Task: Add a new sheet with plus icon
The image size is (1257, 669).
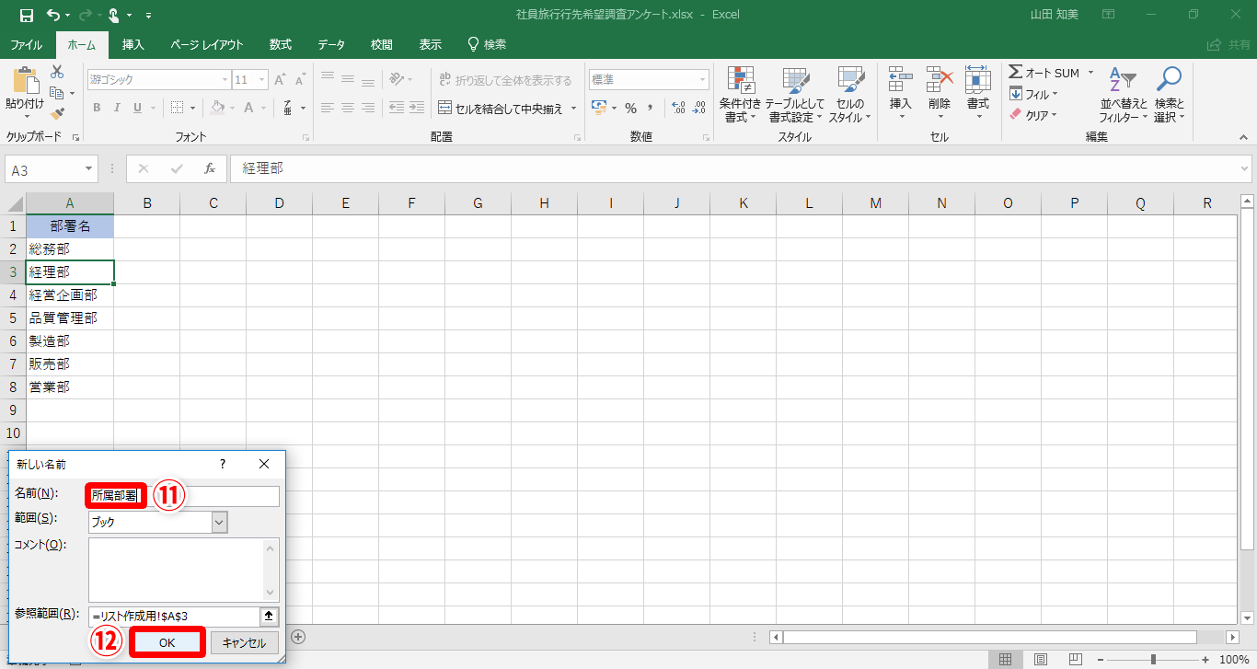Action: click(x=298, y=636)
